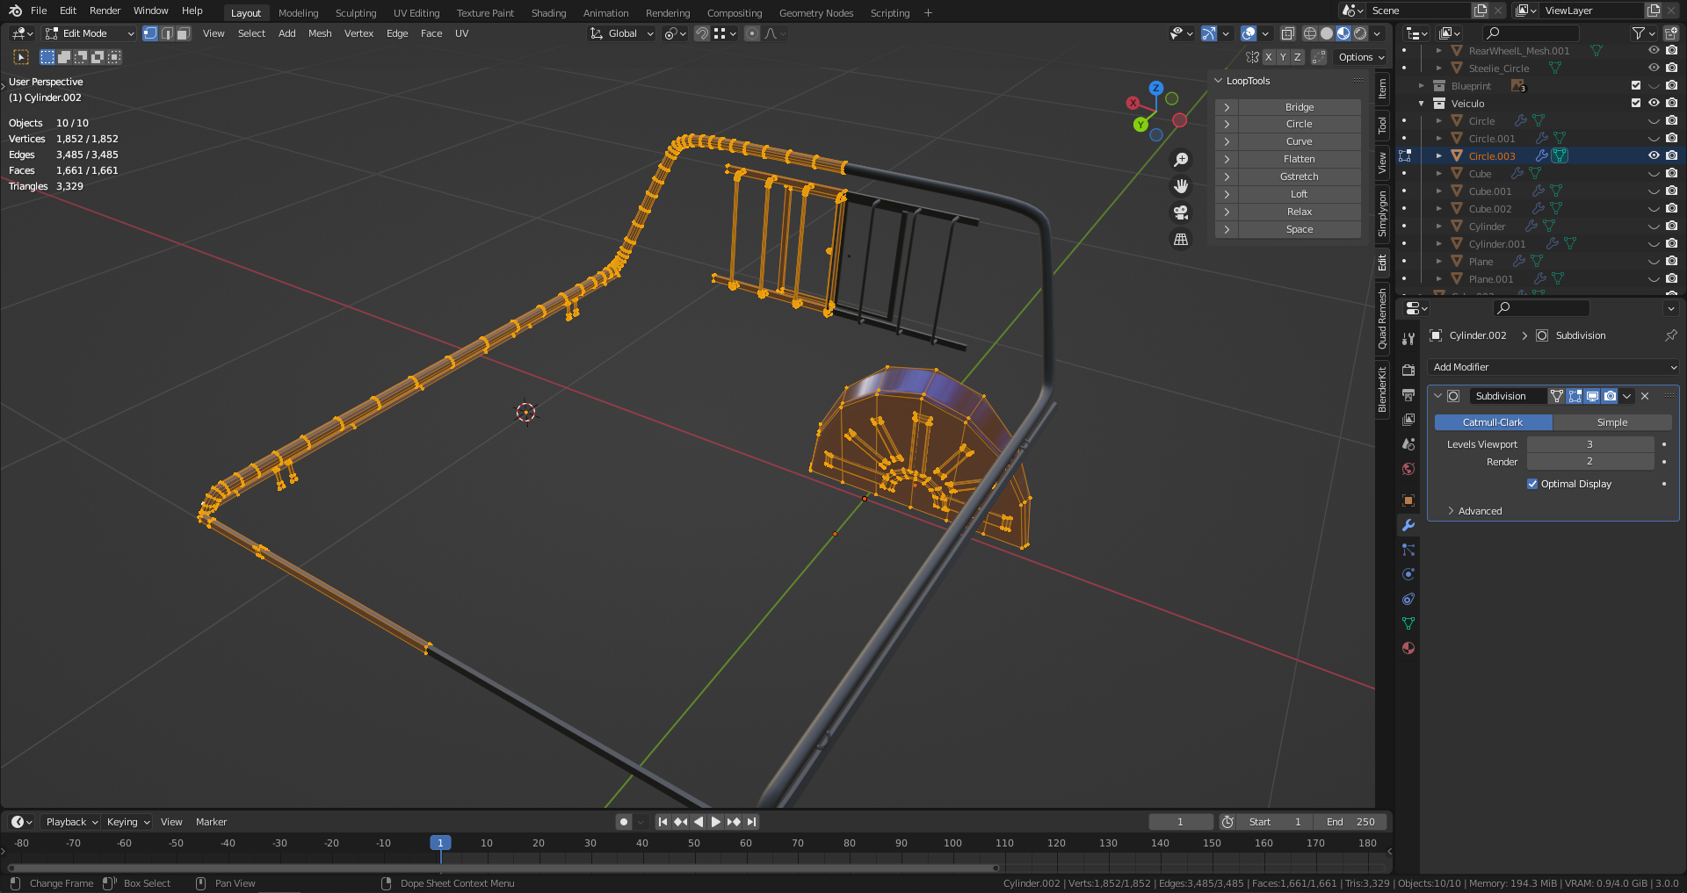Open the Simplygon sidebar tab

point(1382,214)
